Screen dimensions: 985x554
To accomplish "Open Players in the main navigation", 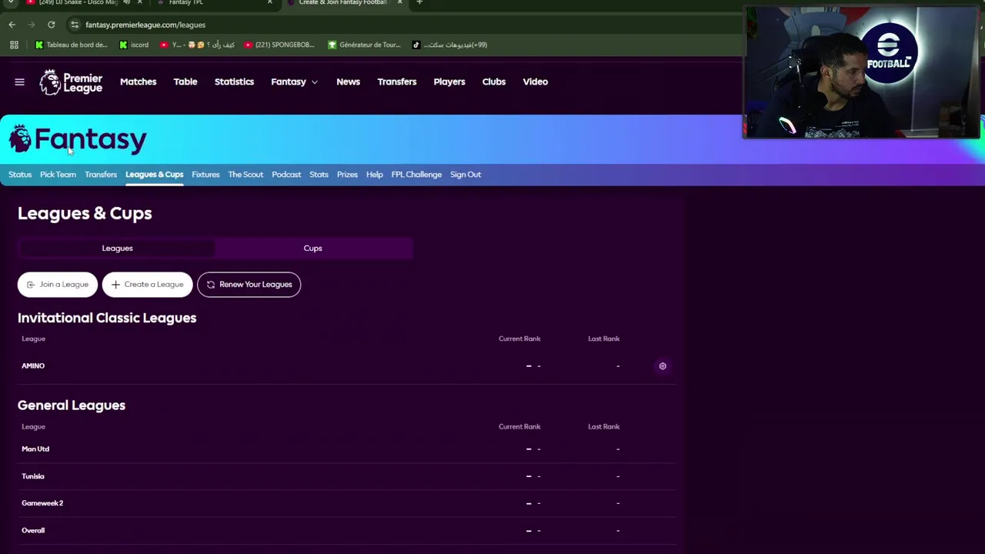I will (449, 82).
